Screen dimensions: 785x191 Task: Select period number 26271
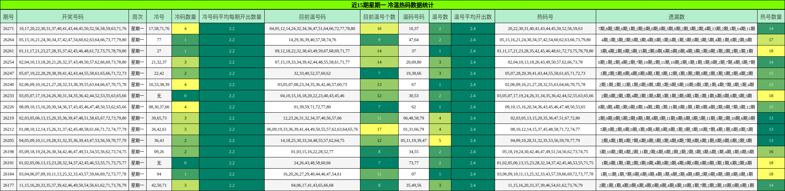(x=8, y=29)
